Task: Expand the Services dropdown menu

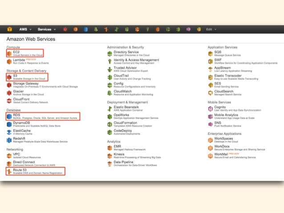Action: 47,29
